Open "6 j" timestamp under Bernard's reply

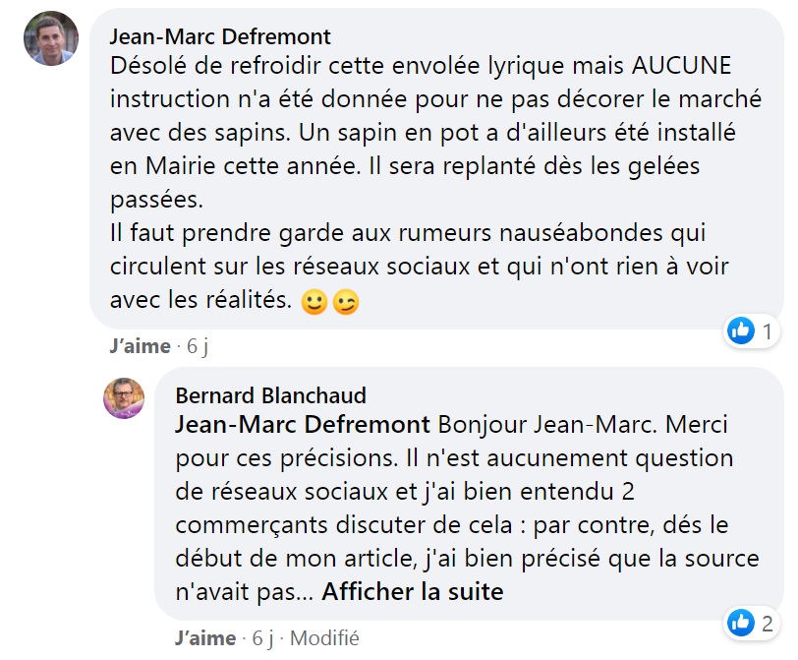pos(263,638)
